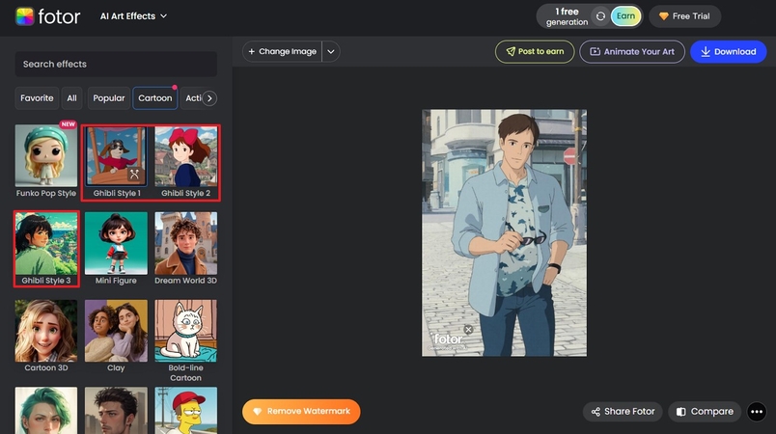Click Share Fotor

[623, 411]
